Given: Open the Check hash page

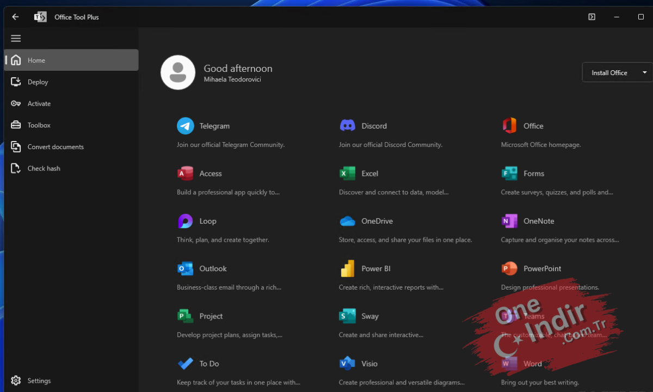Looking at the screenshot, I should (x=71, y=168).
